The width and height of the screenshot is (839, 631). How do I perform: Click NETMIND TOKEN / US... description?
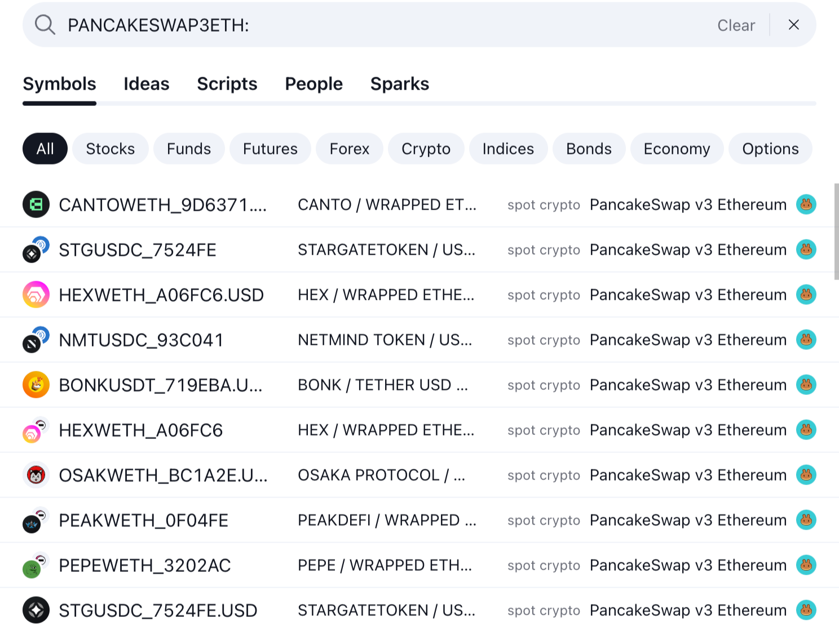tap(385, 340)
